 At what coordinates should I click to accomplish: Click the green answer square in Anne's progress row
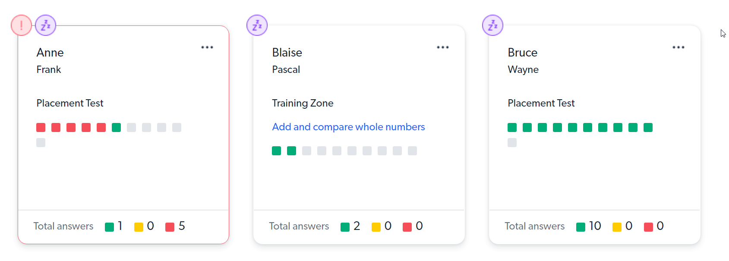(x=117, y=127)
